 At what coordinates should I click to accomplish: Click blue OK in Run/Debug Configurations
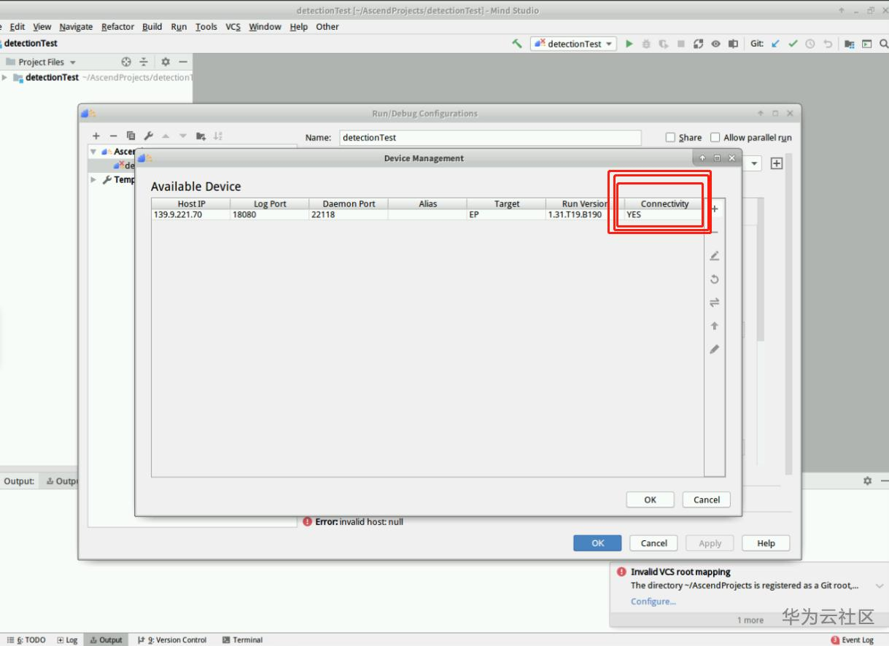597,543
